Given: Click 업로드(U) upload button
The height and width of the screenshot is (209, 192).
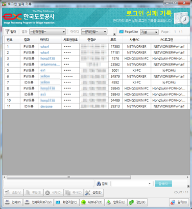Looking at the screenshot, I should click(116, 202).
